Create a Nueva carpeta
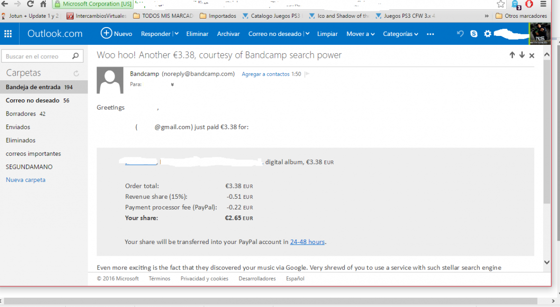 coord(26,180)
